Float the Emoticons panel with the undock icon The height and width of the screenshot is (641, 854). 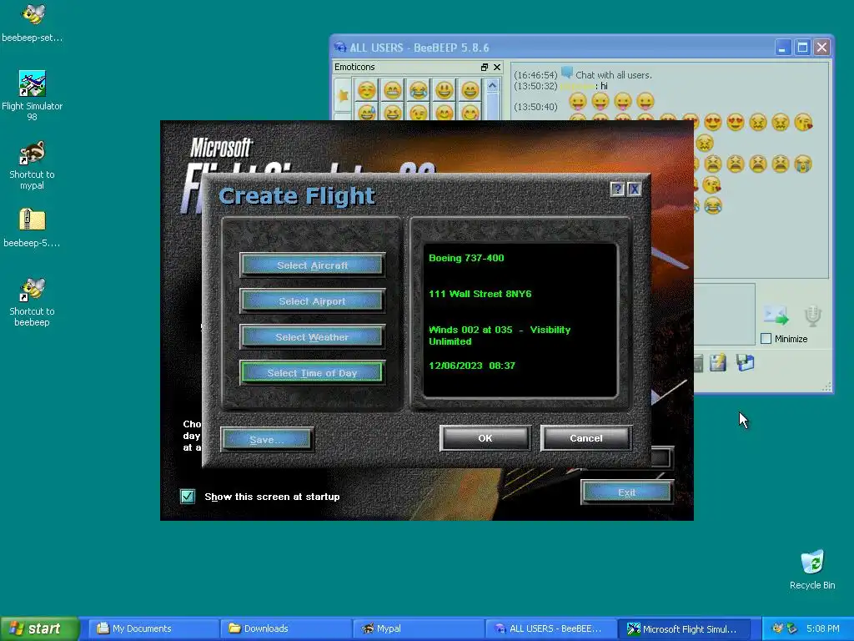(x=485, y=67)
